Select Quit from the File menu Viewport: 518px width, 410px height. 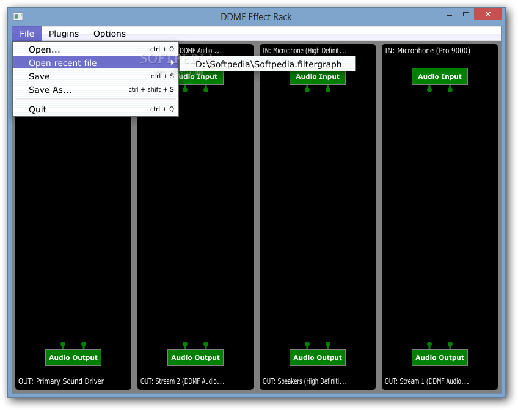pyautogui.click(x=95, y=109)
